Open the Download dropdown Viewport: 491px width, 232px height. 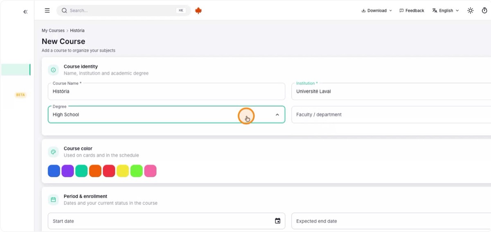click(x=376, y=11)
